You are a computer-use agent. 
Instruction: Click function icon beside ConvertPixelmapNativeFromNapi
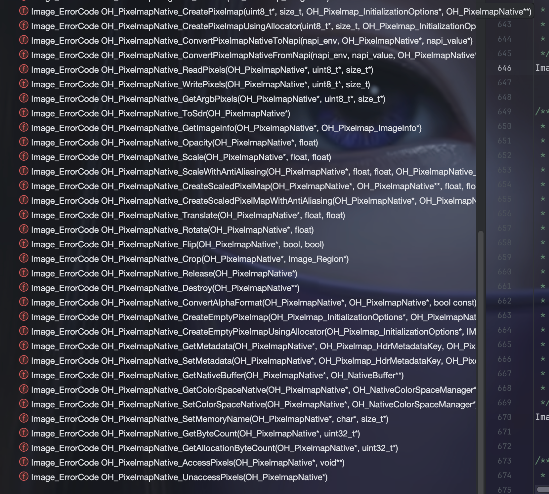(x=24, y=55)
